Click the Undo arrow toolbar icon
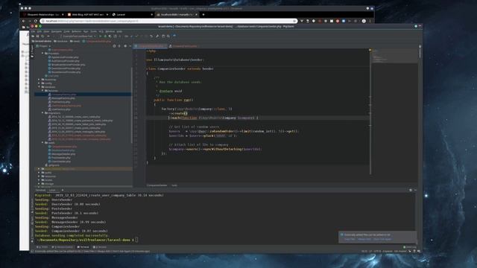This screenshot has height=268, width=477. pyautogui.click(x=151, y=36)
